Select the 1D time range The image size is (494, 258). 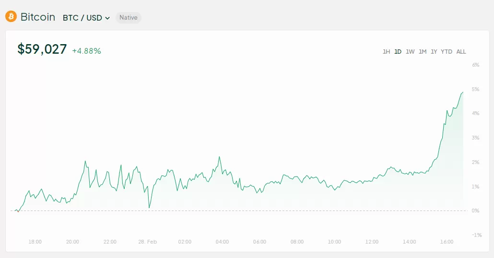point(398,52)
